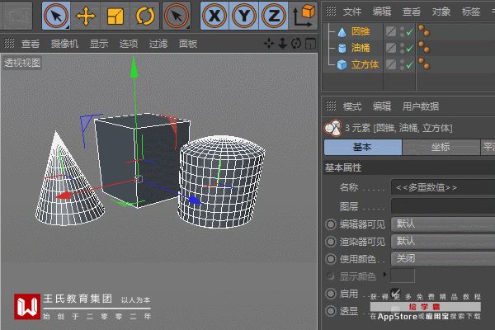
Task: Click the recent tool cursor icon
Action: 177,16
